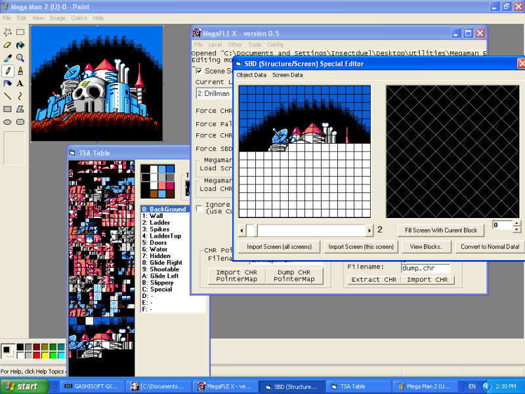Image resolution: width=525 pixels, height=394 pixels.
Task: Pick the red color in Paint palette
Action: tap(37, 355)
